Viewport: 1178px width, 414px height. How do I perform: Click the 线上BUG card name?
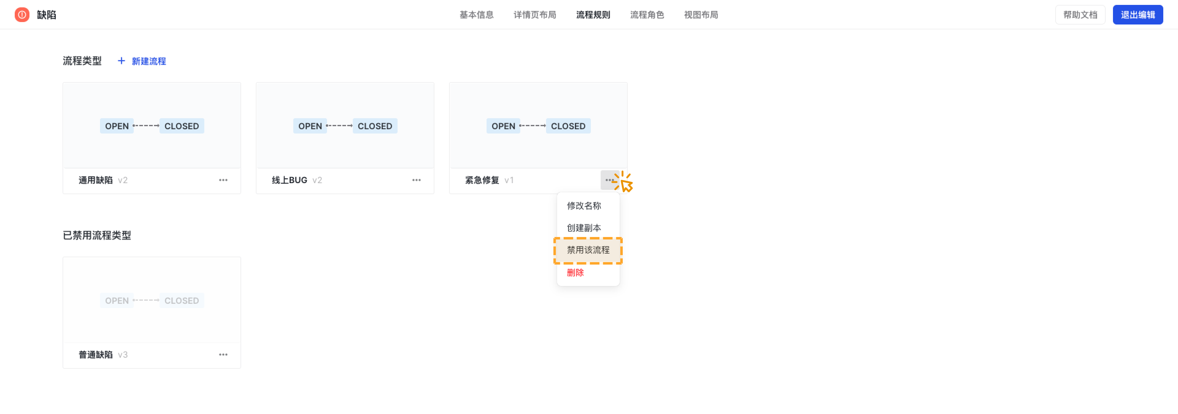[x=290, y=180]
